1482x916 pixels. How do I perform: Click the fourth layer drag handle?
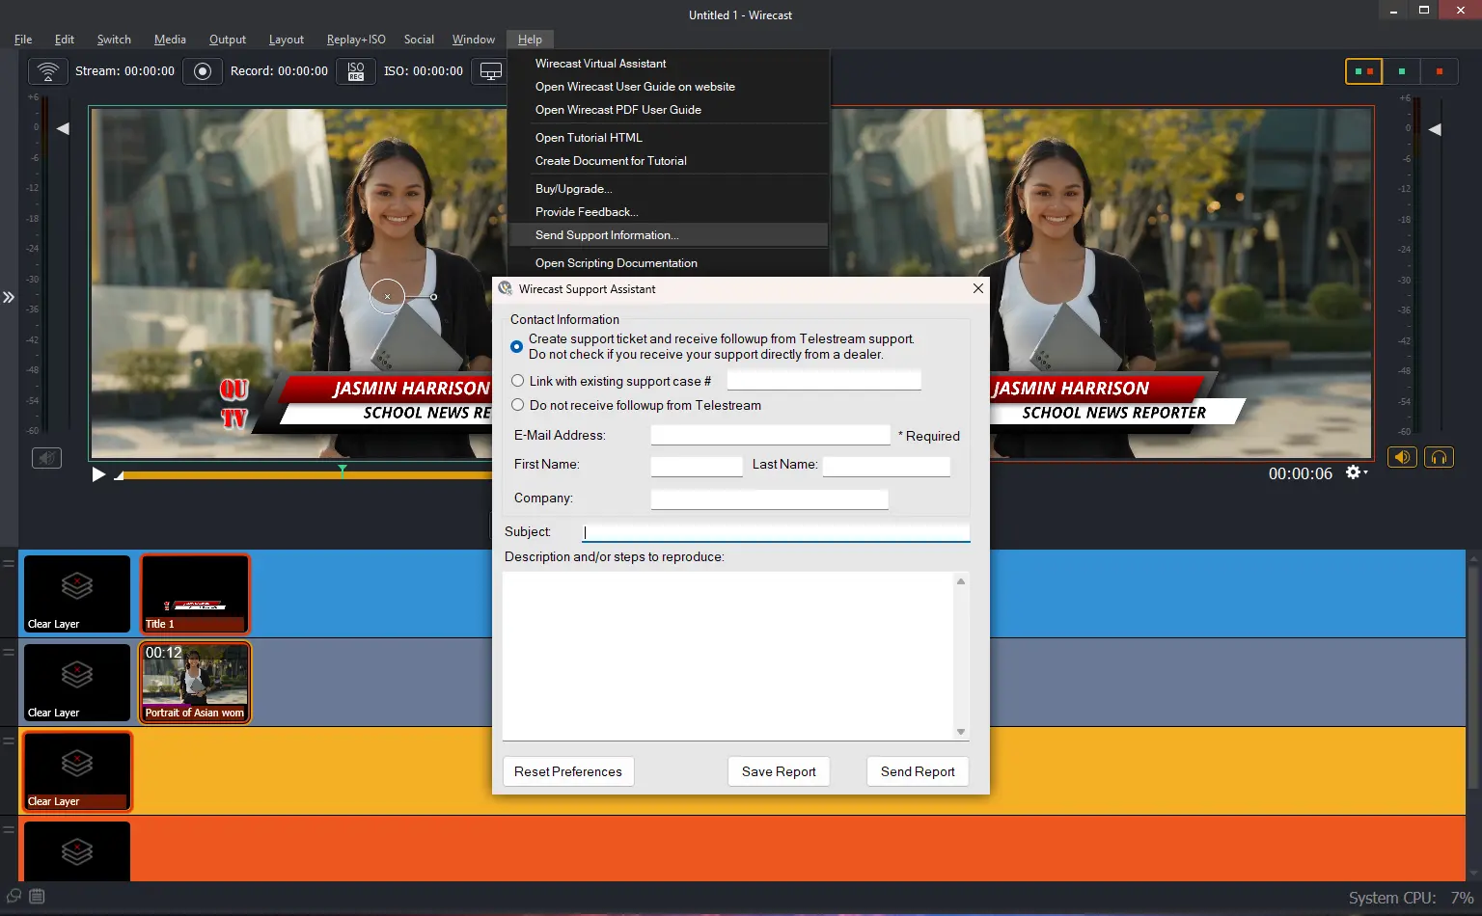click(x=9, y=829)
